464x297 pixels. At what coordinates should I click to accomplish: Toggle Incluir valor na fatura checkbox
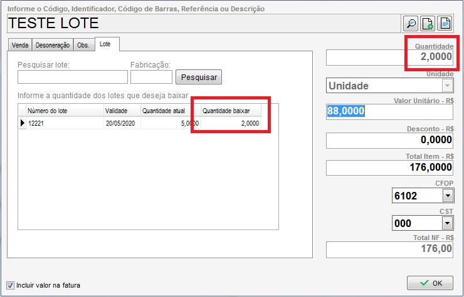pyautogui.click(x=10, y=285)
